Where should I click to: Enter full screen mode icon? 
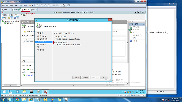[60, 5]
